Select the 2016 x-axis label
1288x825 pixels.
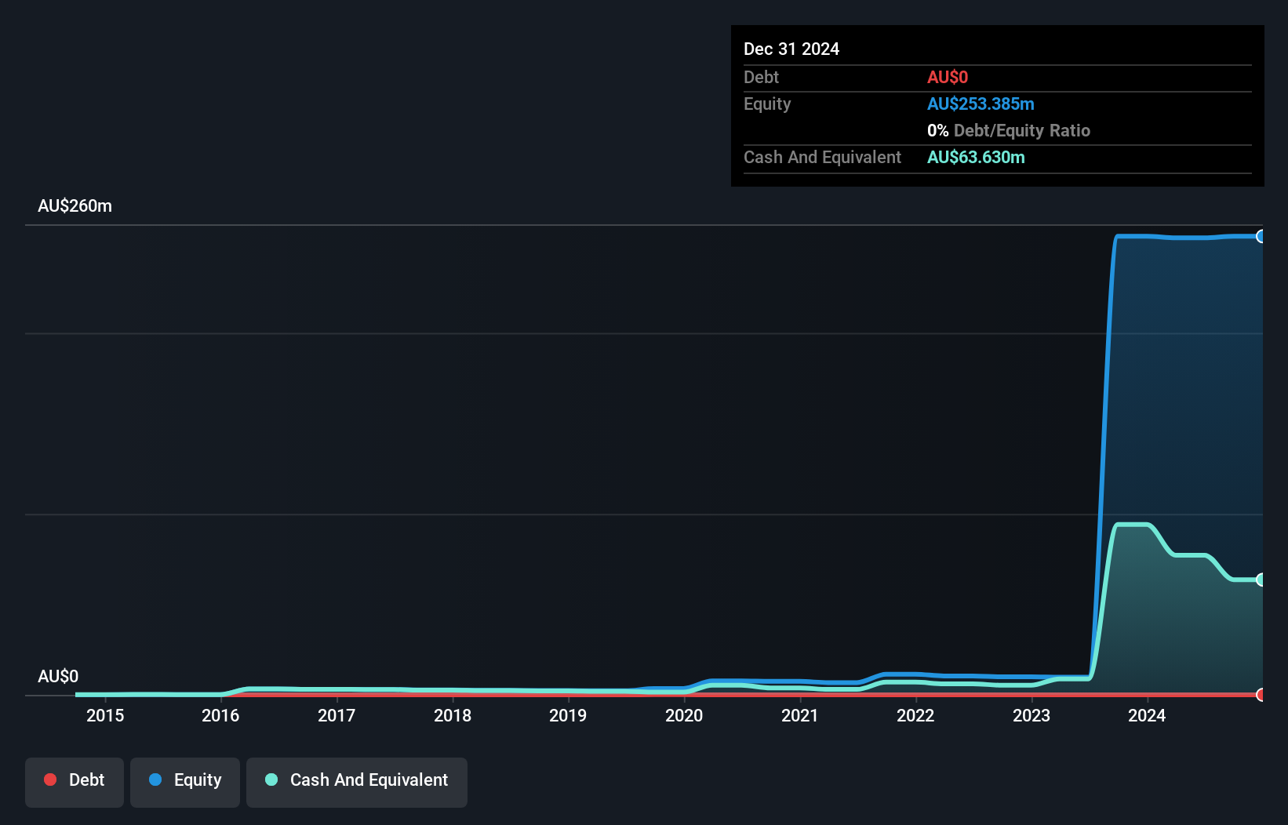click(220, 715)
